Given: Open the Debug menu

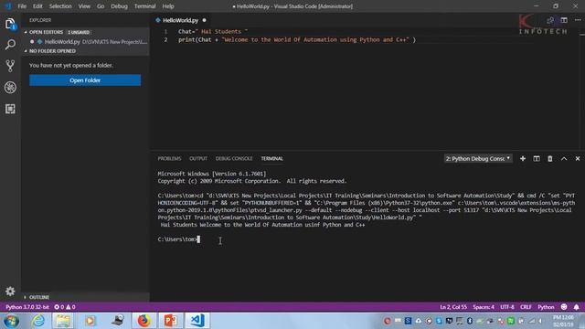Looking at the screenshot, I should click(119, 6).
